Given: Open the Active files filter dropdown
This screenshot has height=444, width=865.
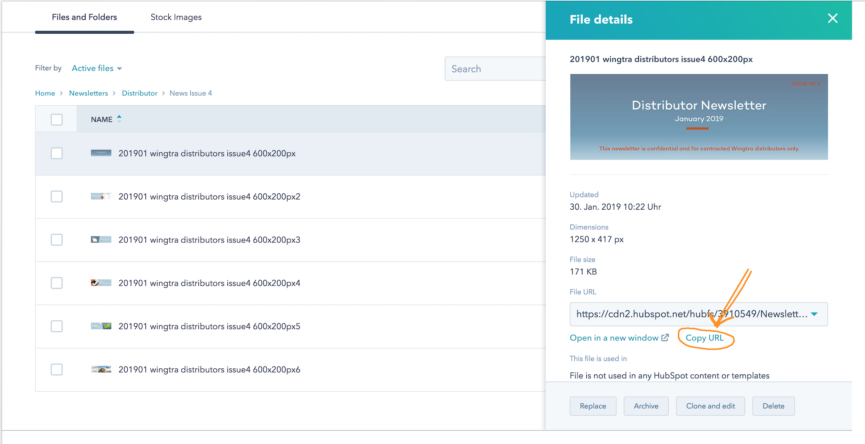Looking at the screenshot, I should (x=97, y=68).
